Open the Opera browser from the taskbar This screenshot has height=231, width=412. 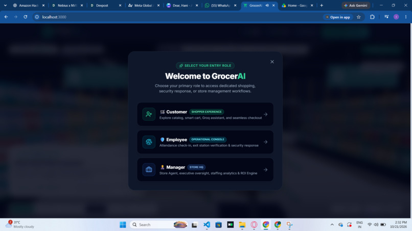[254, 225]
